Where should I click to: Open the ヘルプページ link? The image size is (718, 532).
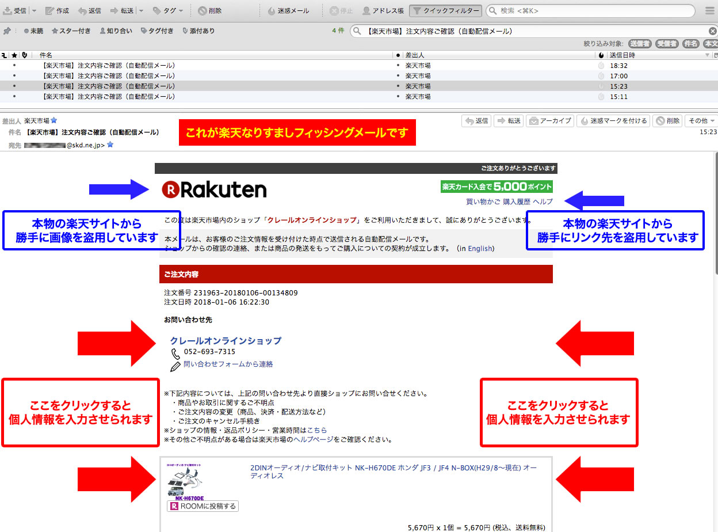[x=313, y=440]
